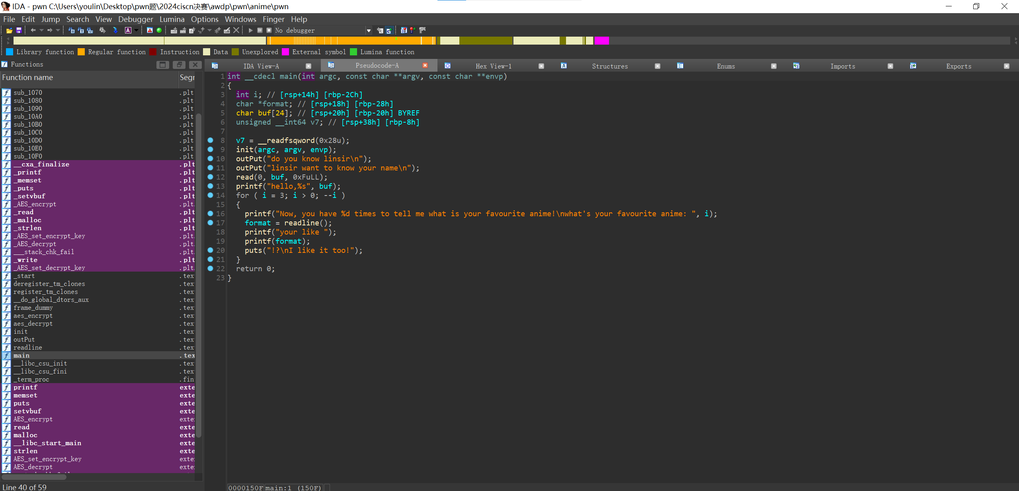Click the convert to DATA icon
This screenshot has height=491, width=1019.
[x=183, y=30]
